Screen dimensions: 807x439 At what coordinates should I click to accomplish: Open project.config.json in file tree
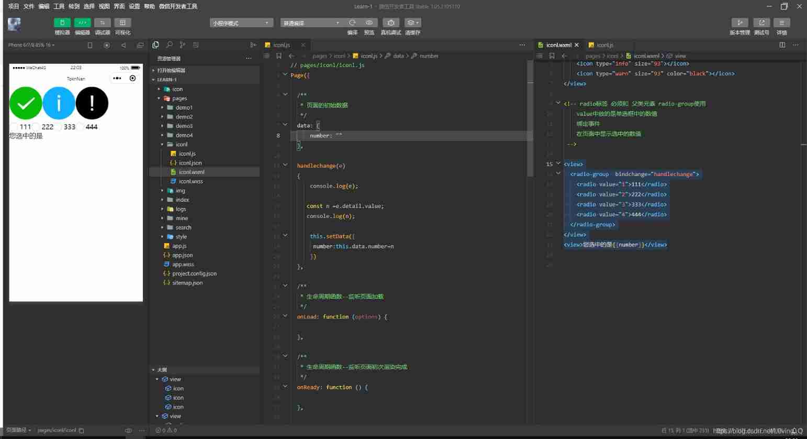194,273
